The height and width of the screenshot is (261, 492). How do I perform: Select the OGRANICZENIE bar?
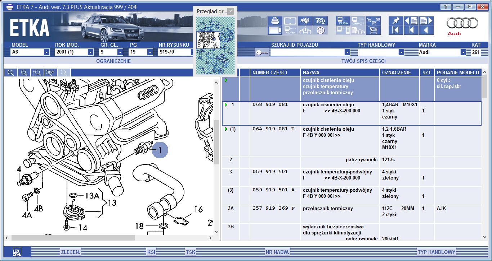click(113, 61)
